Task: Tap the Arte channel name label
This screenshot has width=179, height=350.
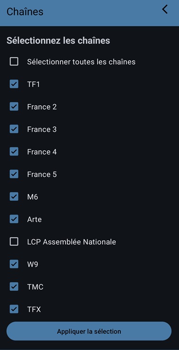Action: pyautogui.click(x=34, y=219)
